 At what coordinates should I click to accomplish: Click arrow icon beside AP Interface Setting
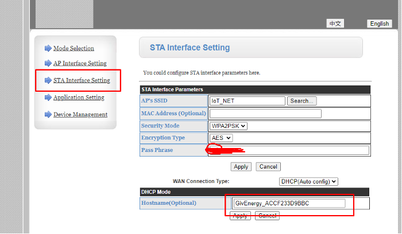(48, 63)
